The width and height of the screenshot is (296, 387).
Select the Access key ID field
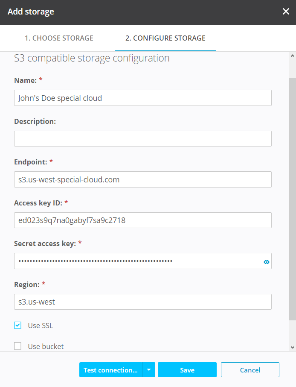142,220
